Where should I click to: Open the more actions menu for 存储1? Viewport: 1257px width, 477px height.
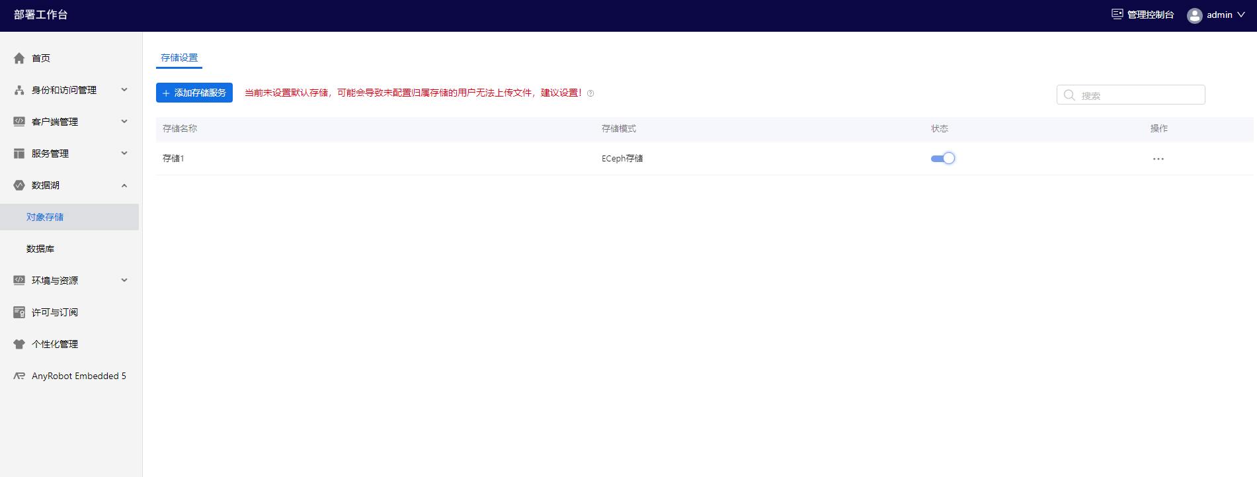point(1158,159)
